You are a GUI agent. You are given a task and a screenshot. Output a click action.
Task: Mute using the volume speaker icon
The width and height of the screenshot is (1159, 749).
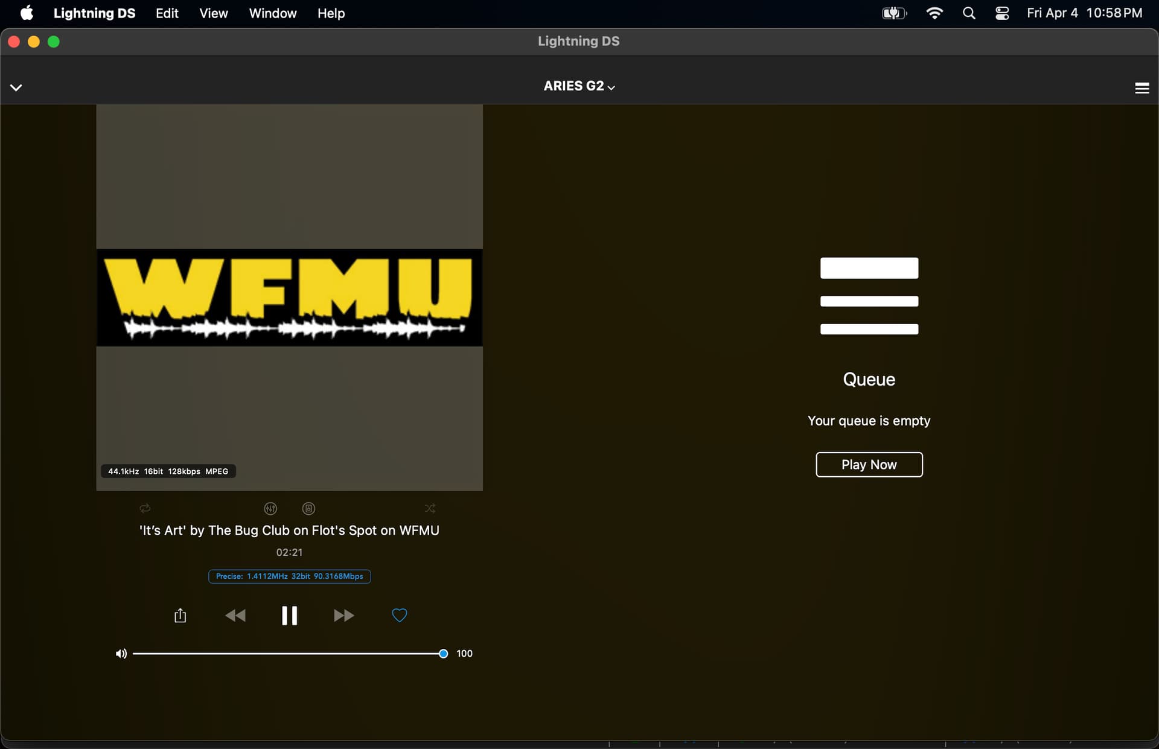tap(121, 654)
